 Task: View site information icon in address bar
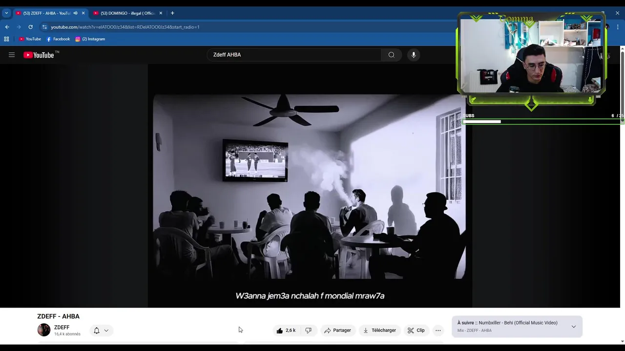click(44, 27)
